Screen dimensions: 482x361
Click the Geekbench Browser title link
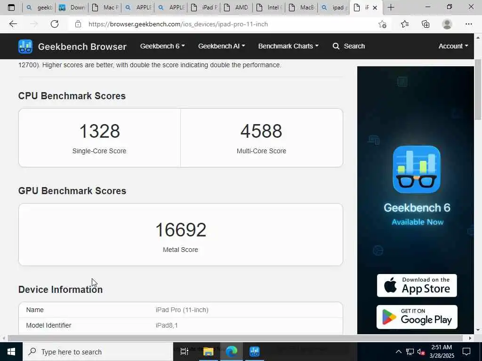(82, 47)
